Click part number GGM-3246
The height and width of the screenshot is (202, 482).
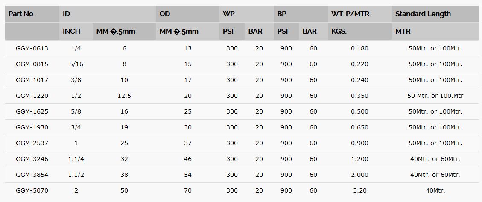pyautogui.click(x=32, y=159)
